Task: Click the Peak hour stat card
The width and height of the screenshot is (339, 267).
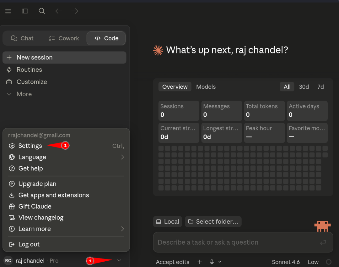Action: (x=264, y=133)
